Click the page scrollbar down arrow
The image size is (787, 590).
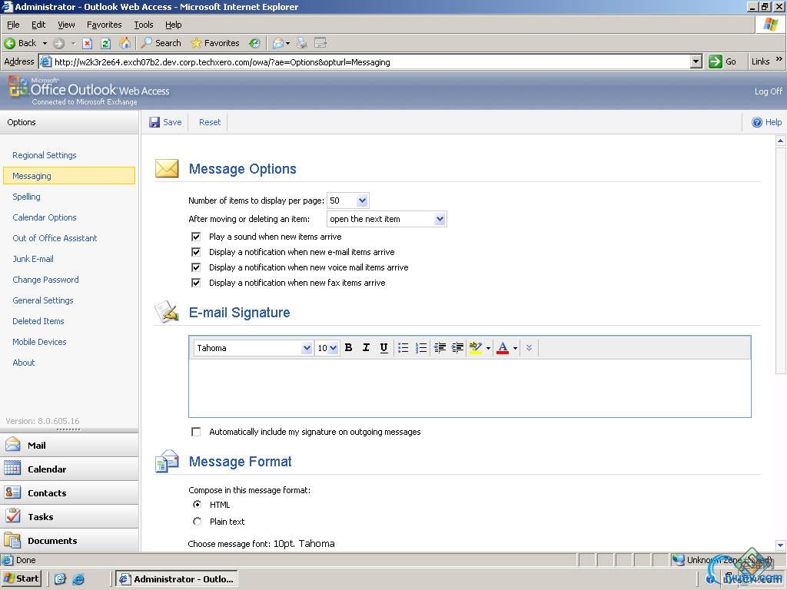[780, 545]
